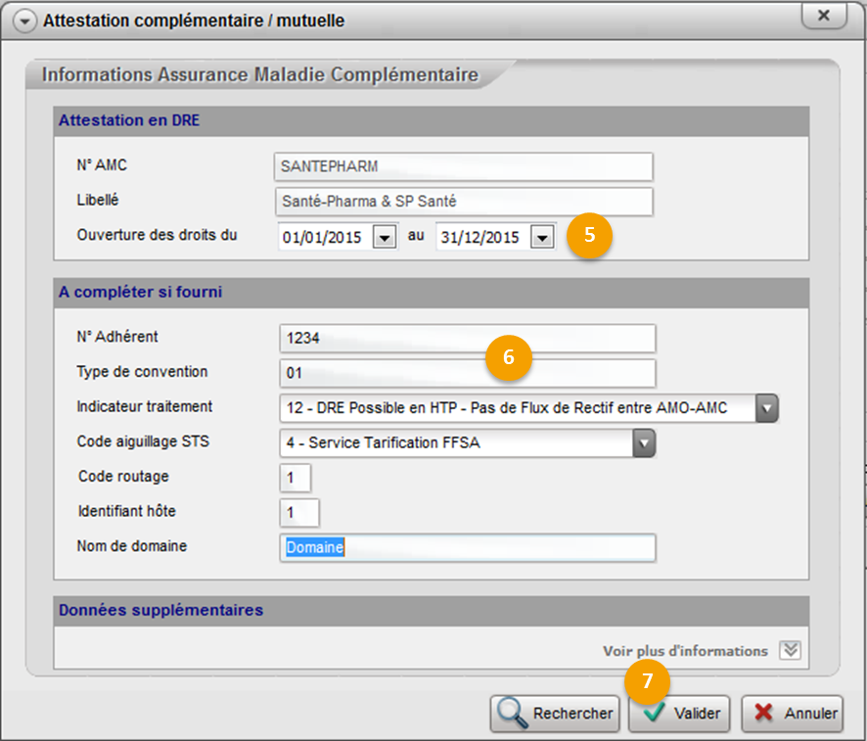
Task: Open the start date calendar dropdown
Action: [385, 238]
